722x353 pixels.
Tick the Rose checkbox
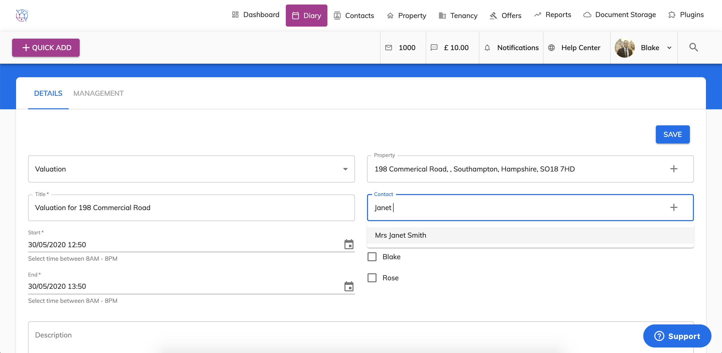[x=372, y=278]
